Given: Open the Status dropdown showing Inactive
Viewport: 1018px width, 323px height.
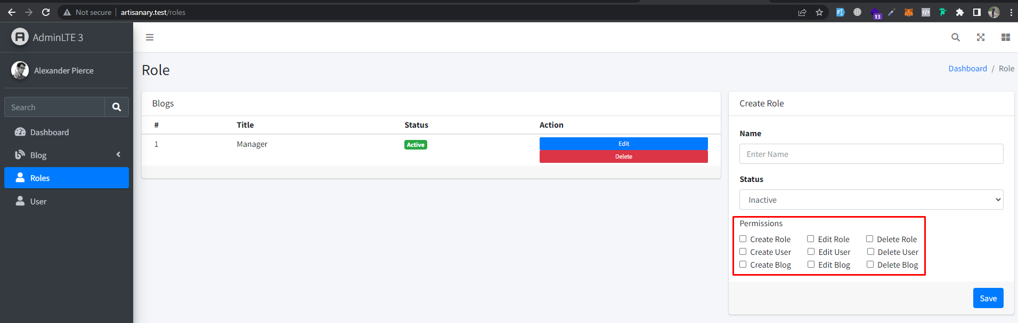Looking at the screenshot, I should click(872, 200).
